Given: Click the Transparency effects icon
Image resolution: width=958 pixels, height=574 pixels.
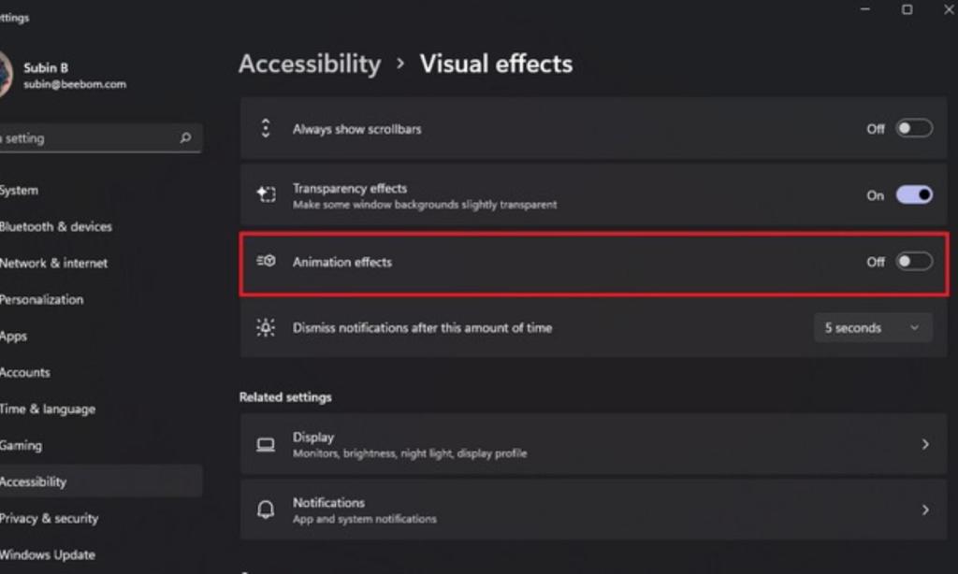Looking at the screenshot, I should coord(266,194).
